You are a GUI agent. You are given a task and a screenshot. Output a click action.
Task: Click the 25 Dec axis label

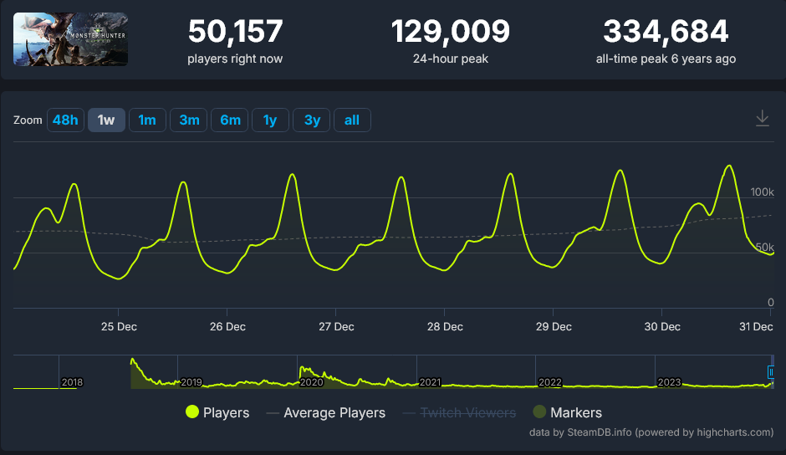click(119, 326)
